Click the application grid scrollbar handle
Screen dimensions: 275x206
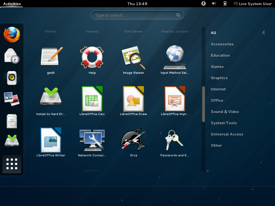204,104
